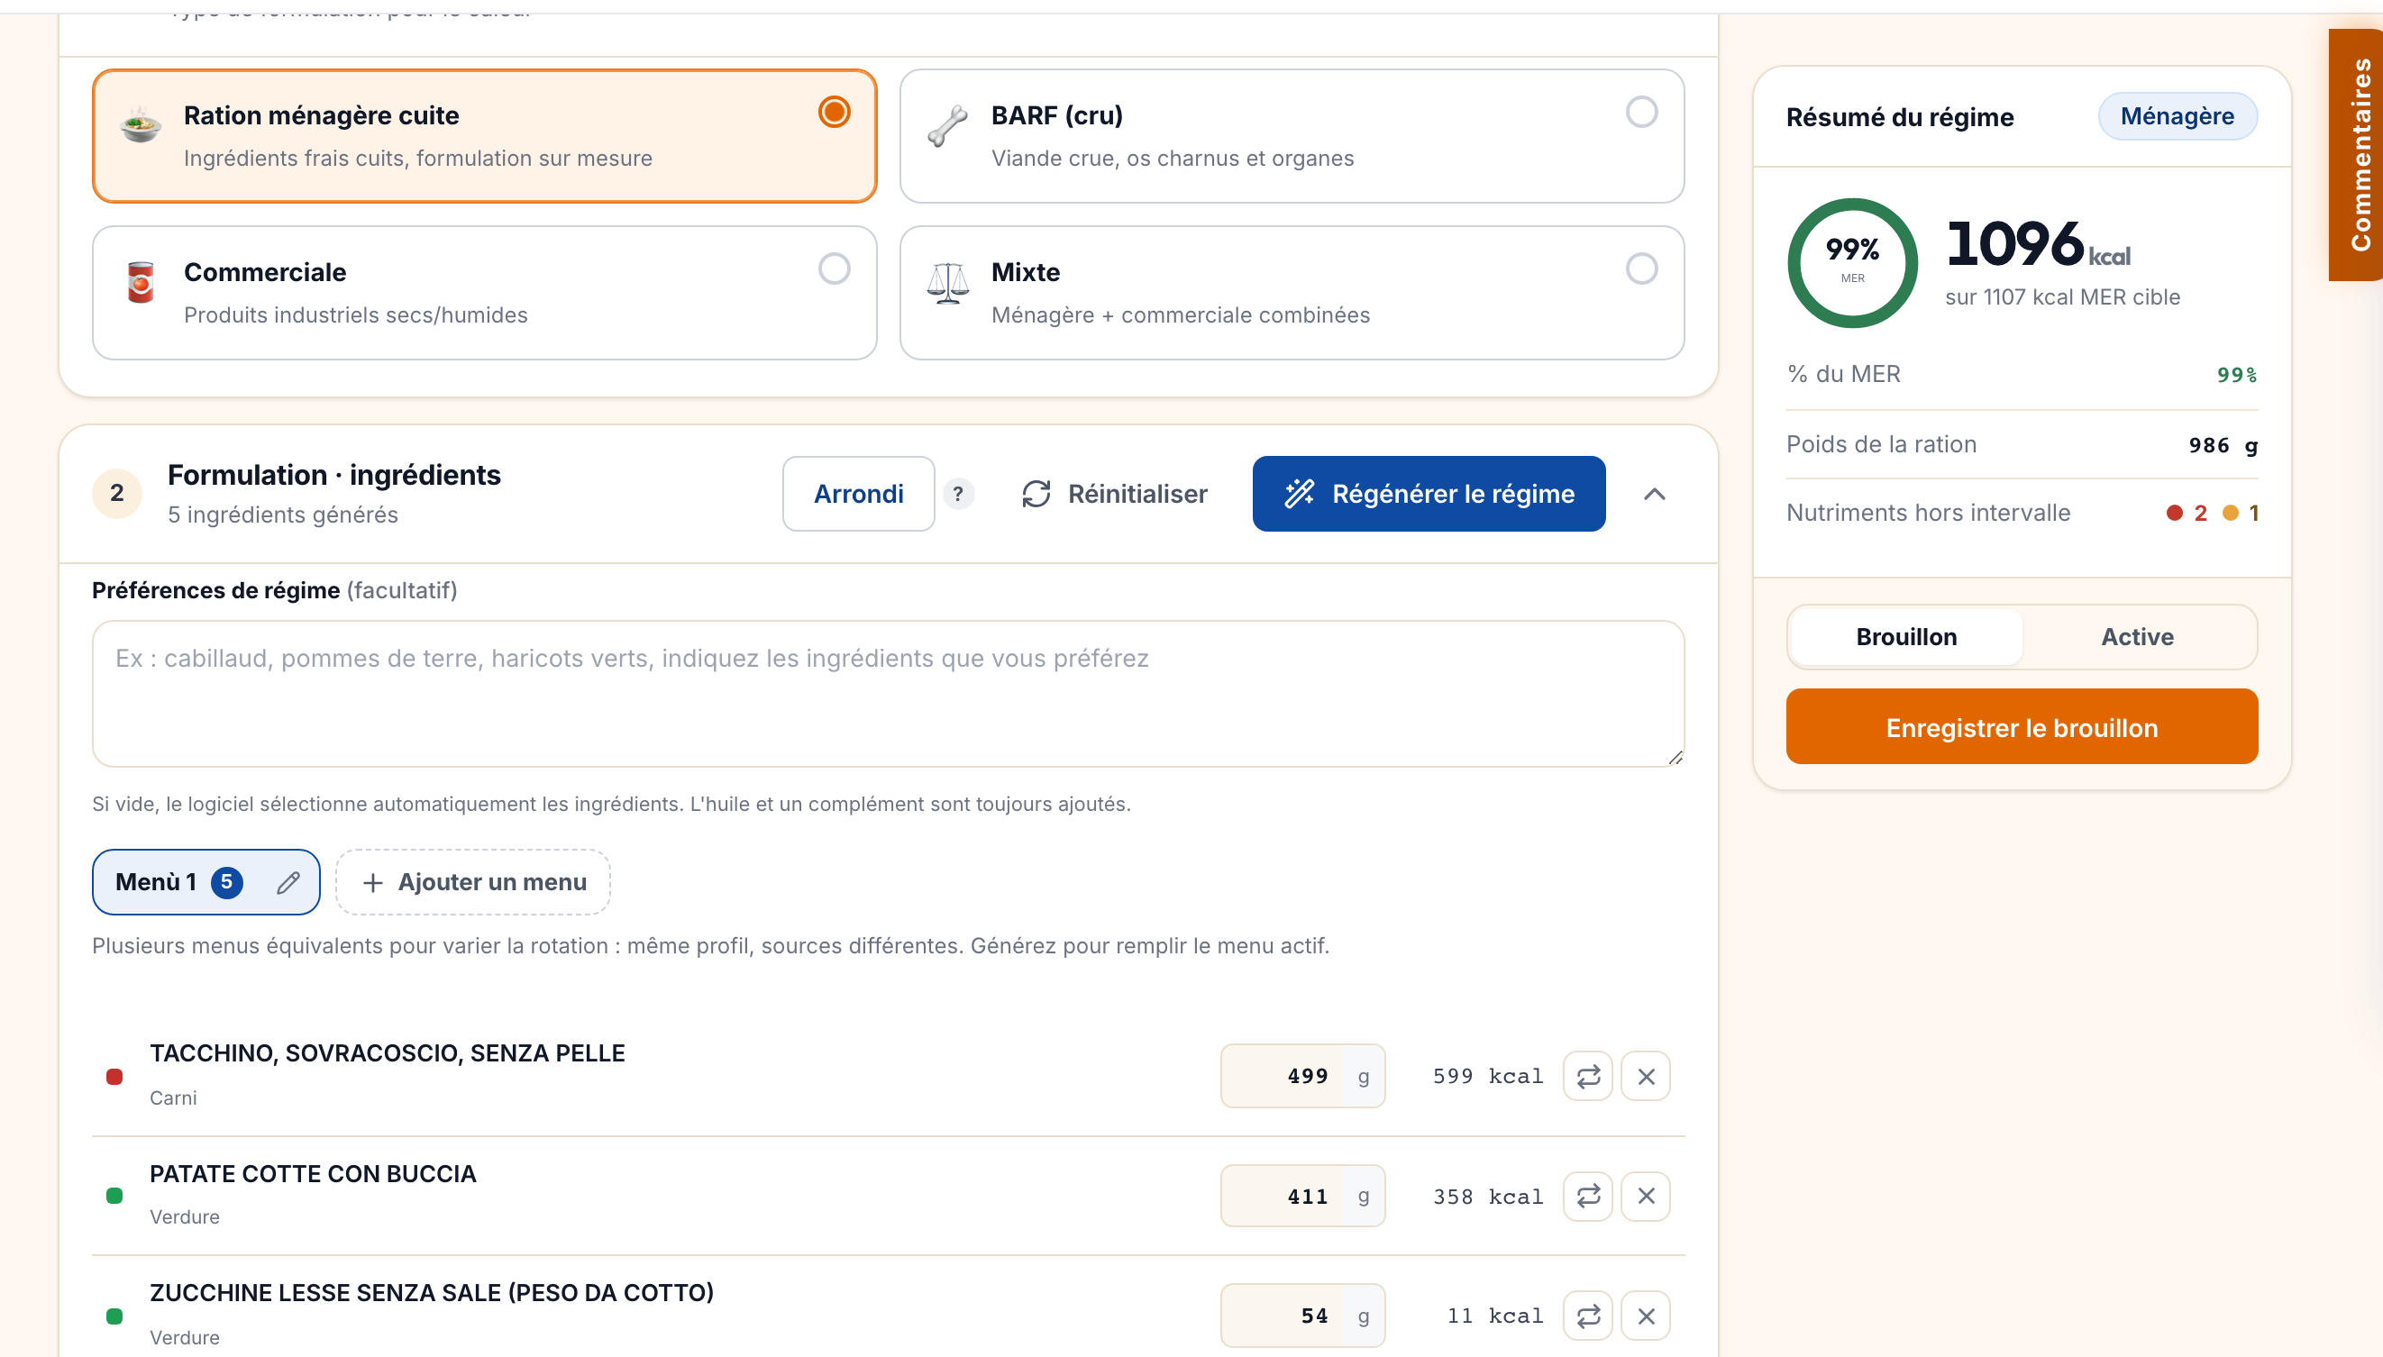Click the plus icon in Ajouter un menu
The height and width of the screenshot is (1357, 2383).
coord(373,883)
